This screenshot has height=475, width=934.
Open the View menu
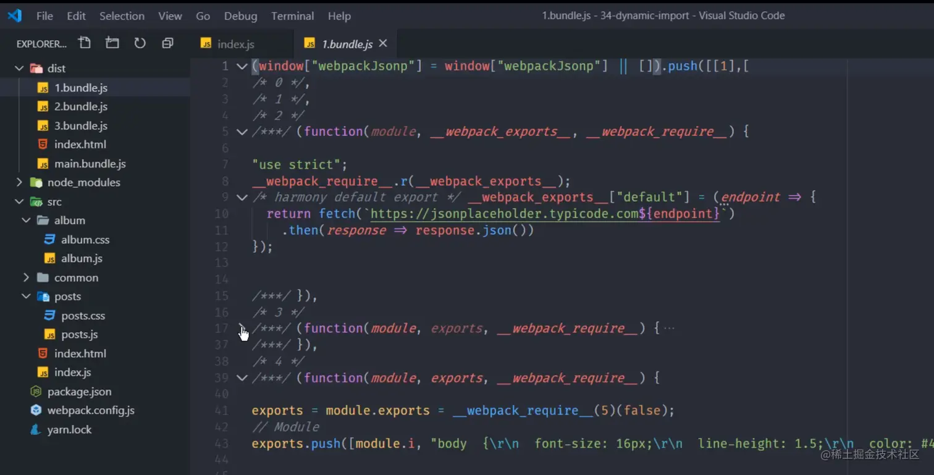point(170,16)
